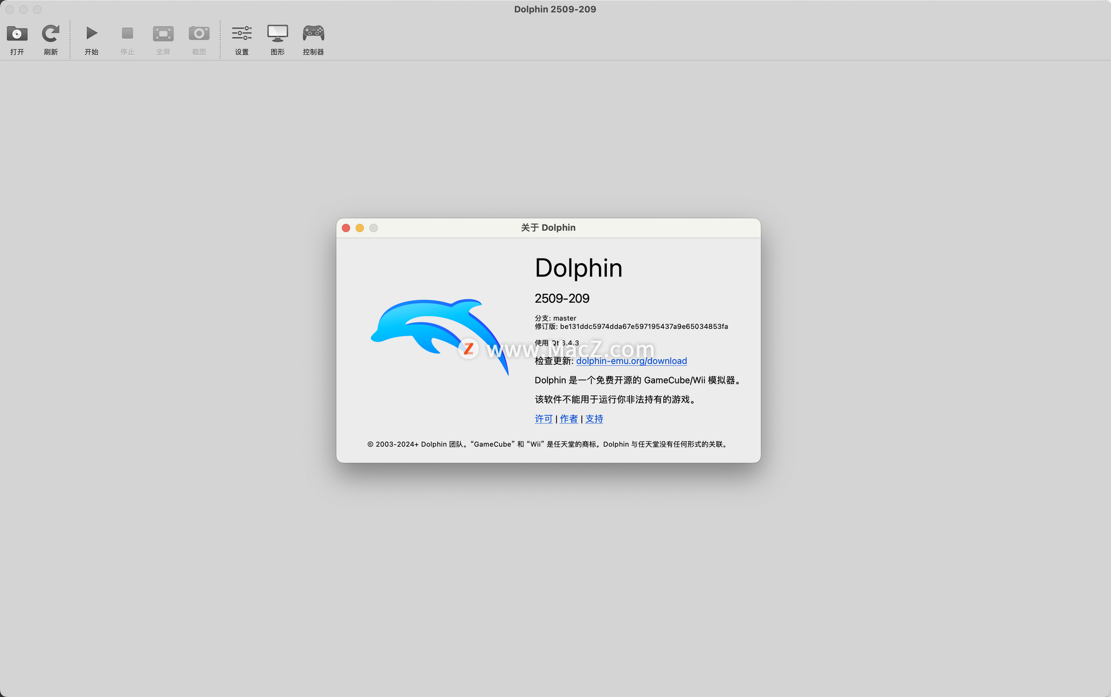Click the 许可 license link

543,419
